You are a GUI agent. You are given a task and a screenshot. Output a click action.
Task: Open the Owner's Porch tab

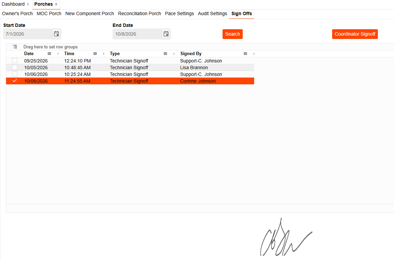[x=17, y=13]
